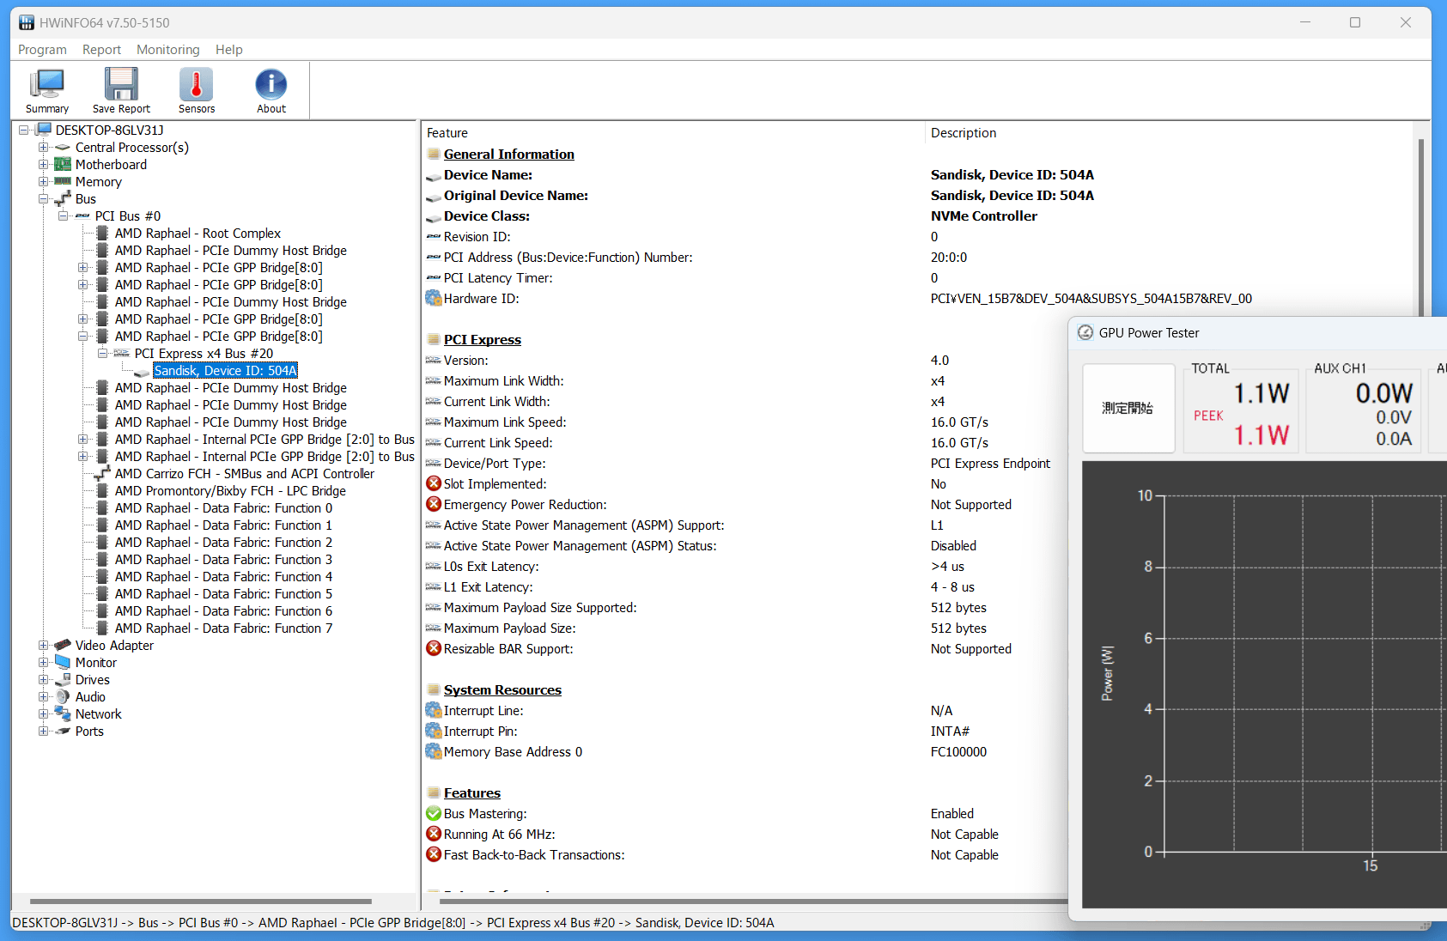Click the HWiNFO64 title bar app icon
1447x941 pixels.
[x=27, y=22]
